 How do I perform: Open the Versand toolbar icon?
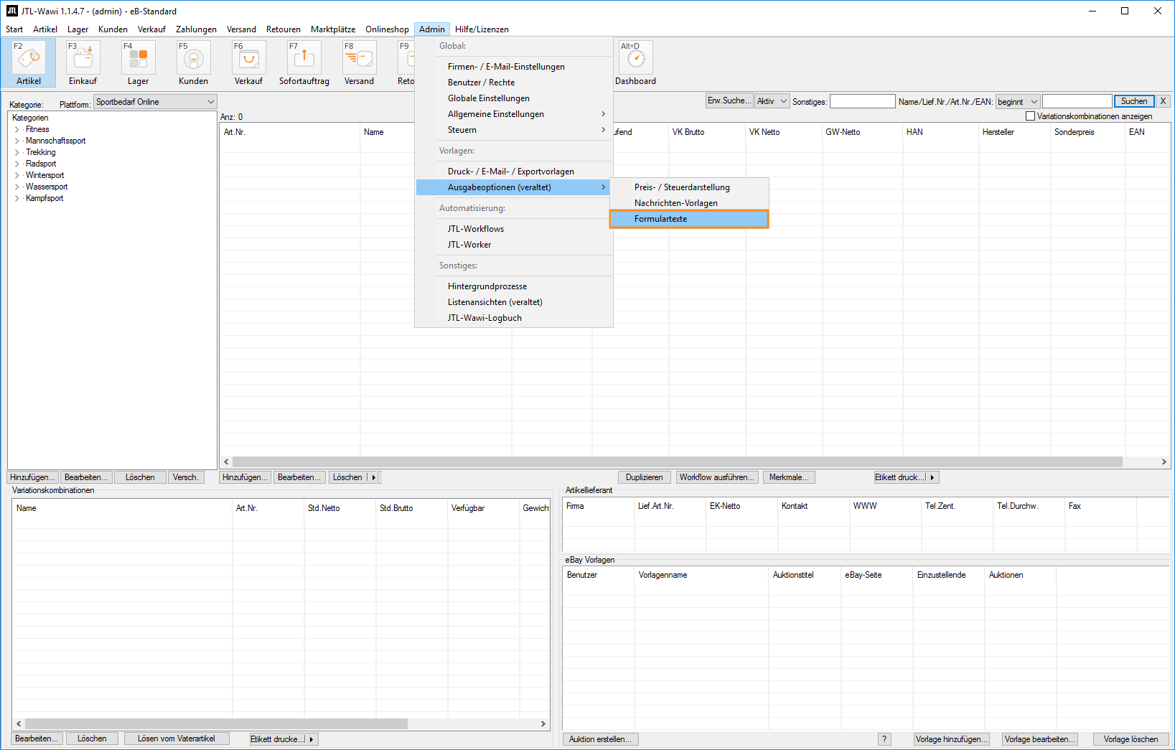pyautogui.click(x=359, y=62)
